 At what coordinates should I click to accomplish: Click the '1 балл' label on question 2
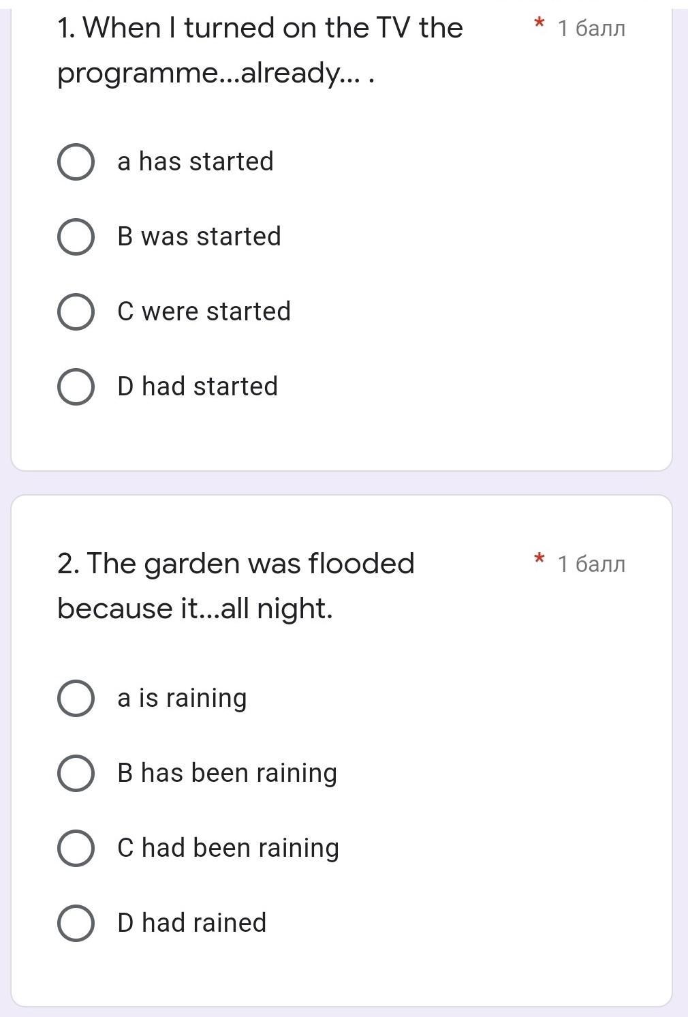591,564
